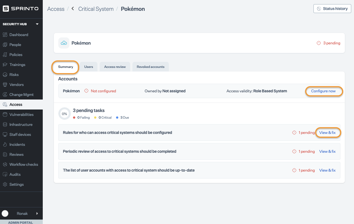The height and width of the screenshot is (224, 354).
Task: Open the Access review tab
Action: (115, 67)
